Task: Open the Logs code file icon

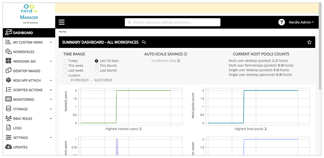Action: (x=8, y=128)
